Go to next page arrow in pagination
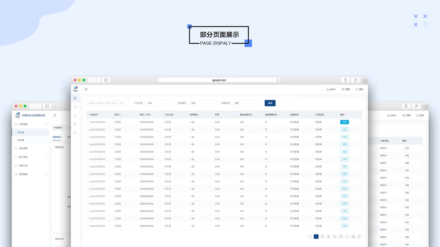This screenshot has width=440, height=247. coord(359,237)
